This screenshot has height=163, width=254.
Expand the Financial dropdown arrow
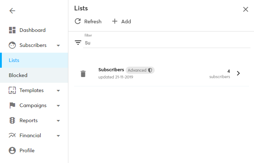coord(58,136)
